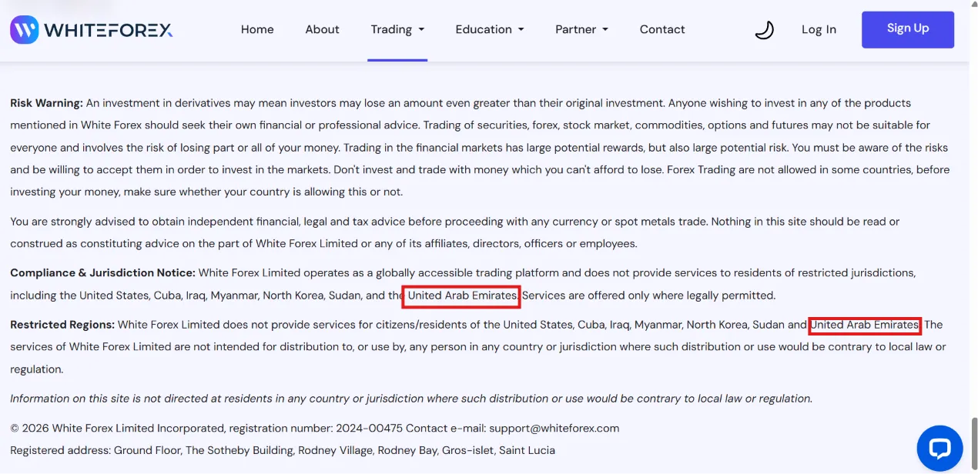Click the 'Registered address' line
Screen dimensions: 978x474
(x=283, y=450)
